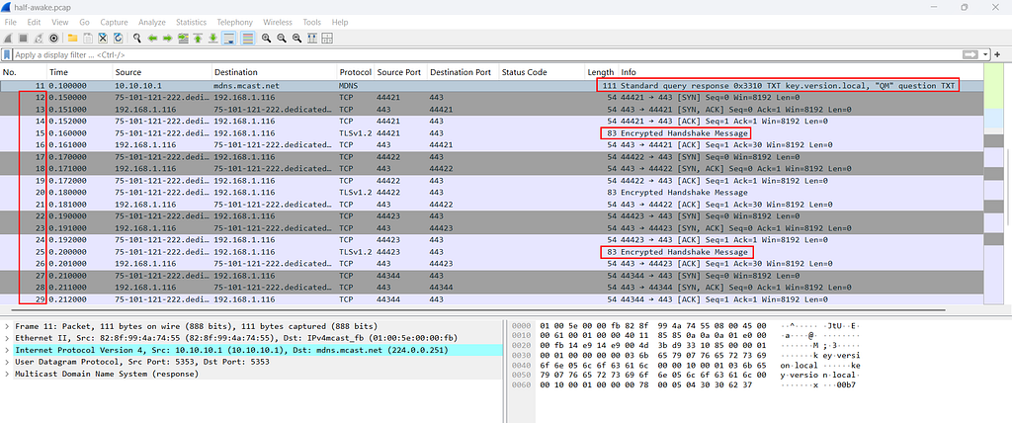Open a capture file with folder icon

click(72, 39)
